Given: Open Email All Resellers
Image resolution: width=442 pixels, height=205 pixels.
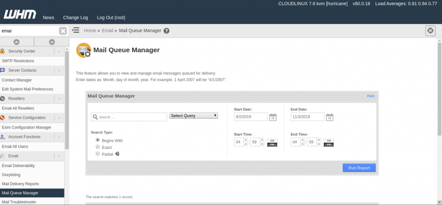Looking at the screenshot, I should (x=18, y=108).
